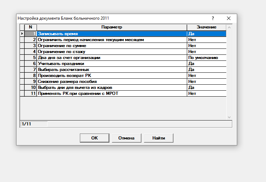Click row number 5 cell
The image size is (266, 182).
tap(31, 58)
